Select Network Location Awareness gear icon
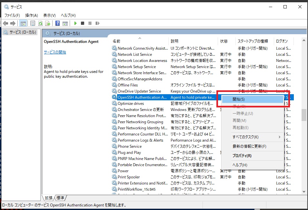308x210 pixels. [x=114, y=60]
